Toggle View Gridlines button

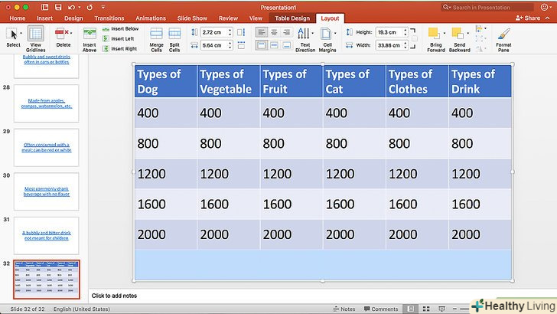[x=36, y=37]
